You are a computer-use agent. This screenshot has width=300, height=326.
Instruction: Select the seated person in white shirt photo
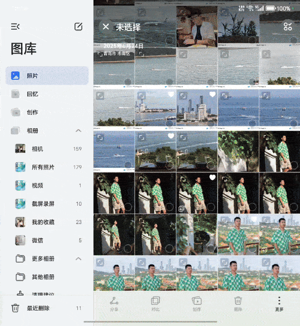tap(197, 27)
